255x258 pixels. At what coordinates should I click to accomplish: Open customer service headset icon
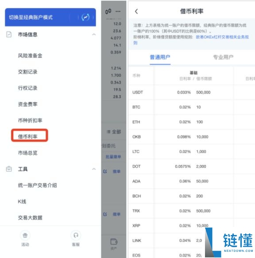76,235
